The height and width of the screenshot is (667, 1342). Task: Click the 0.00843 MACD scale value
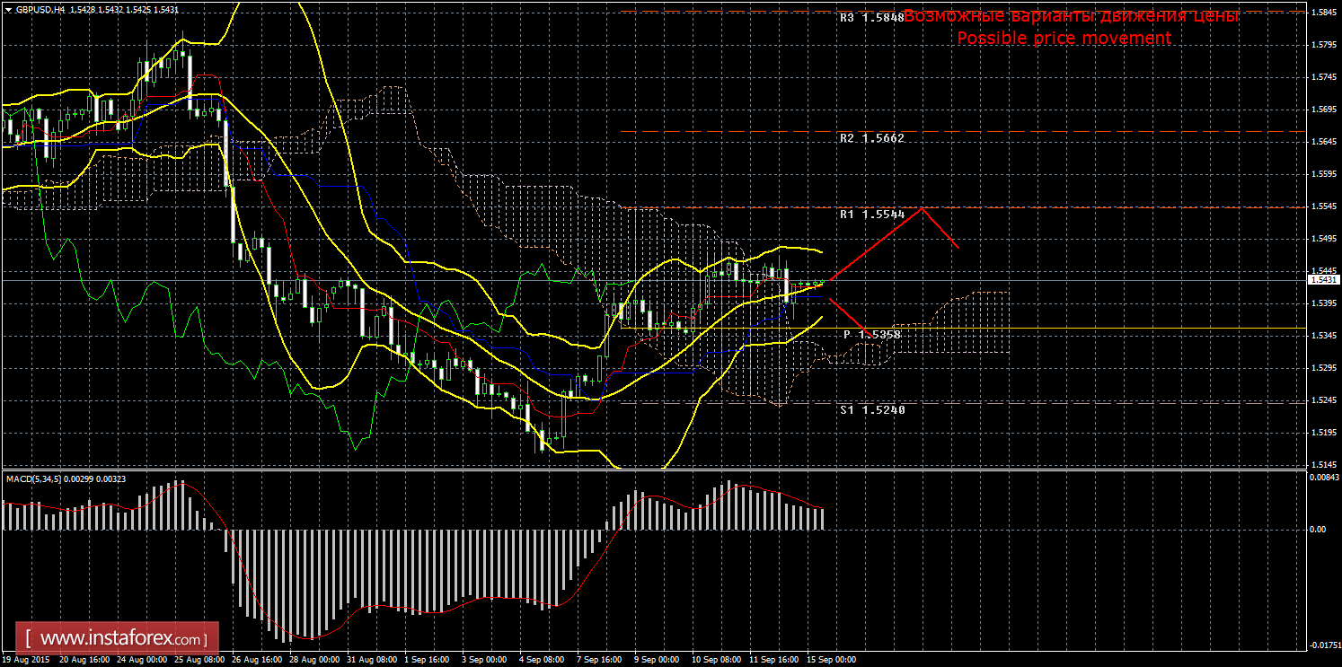(1325, 477)
